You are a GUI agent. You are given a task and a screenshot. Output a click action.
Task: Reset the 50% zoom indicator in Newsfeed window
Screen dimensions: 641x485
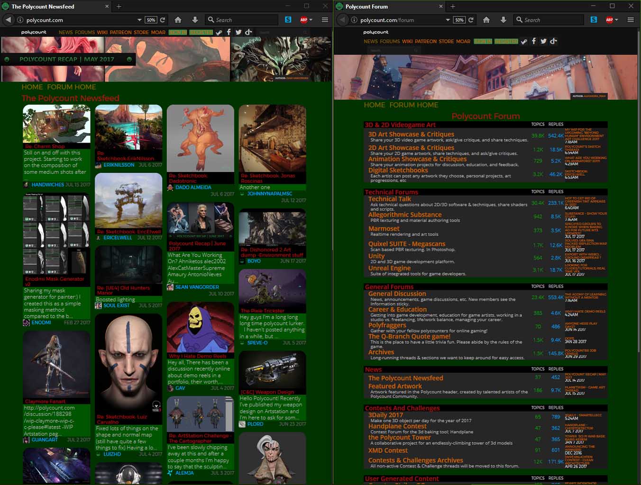pos(151,20)
